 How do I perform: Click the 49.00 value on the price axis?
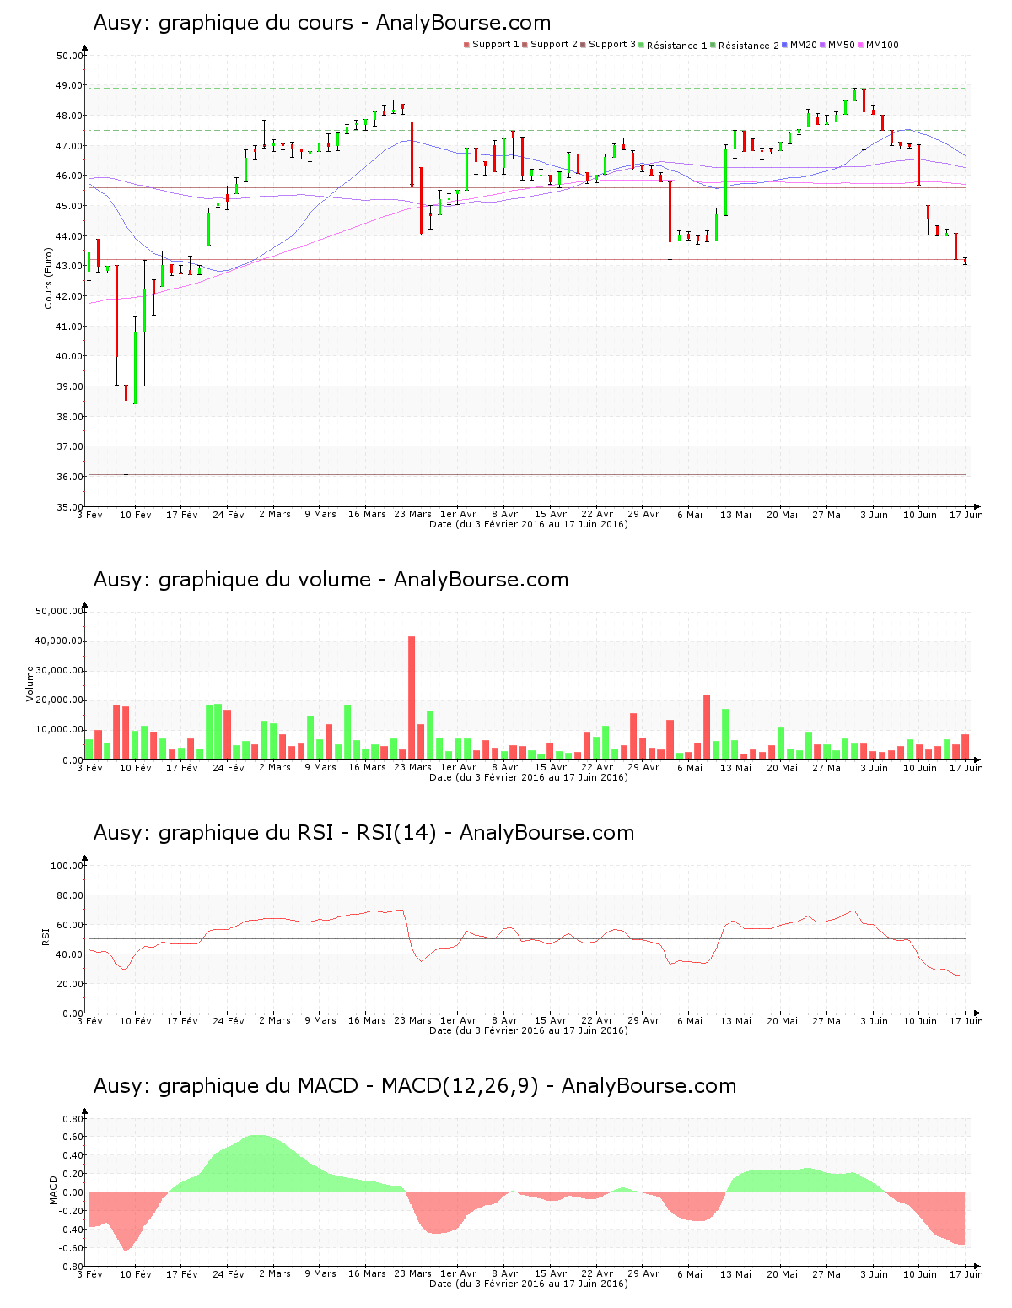(x=69, y=86)
